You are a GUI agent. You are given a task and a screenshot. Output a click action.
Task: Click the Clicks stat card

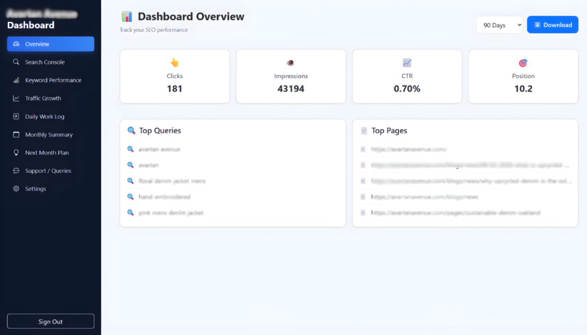(175, 76)
